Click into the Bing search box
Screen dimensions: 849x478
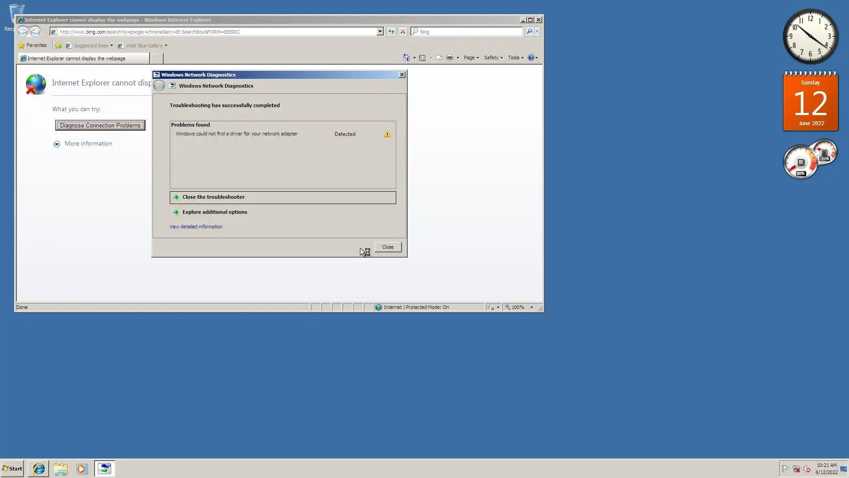[x=469, y=32]
